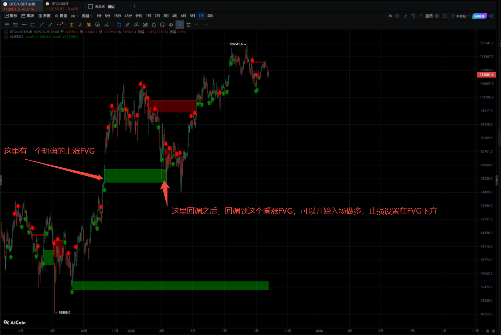Click the refresh-square tool icon
501x335 pixels.
tap(97, 25)
